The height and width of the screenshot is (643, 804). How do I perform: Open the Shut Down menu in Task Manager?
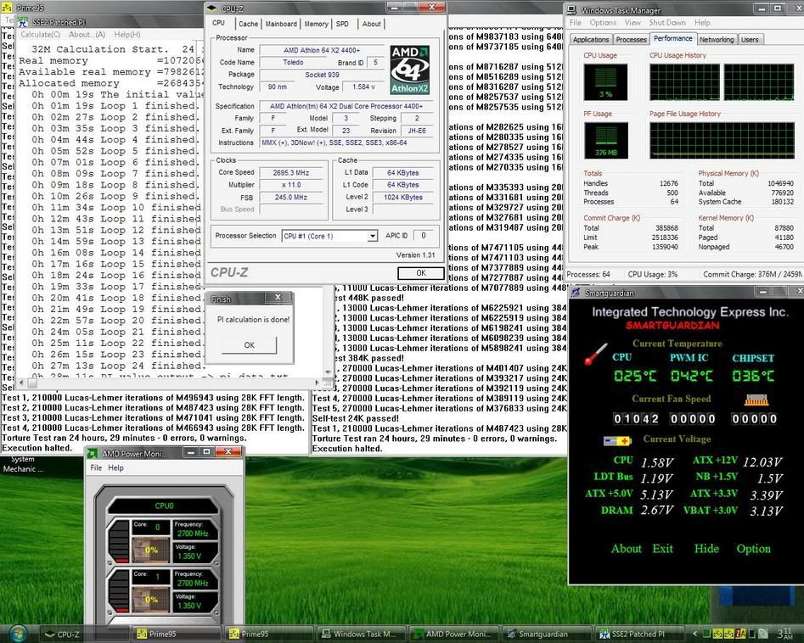[x=667, y=23]
